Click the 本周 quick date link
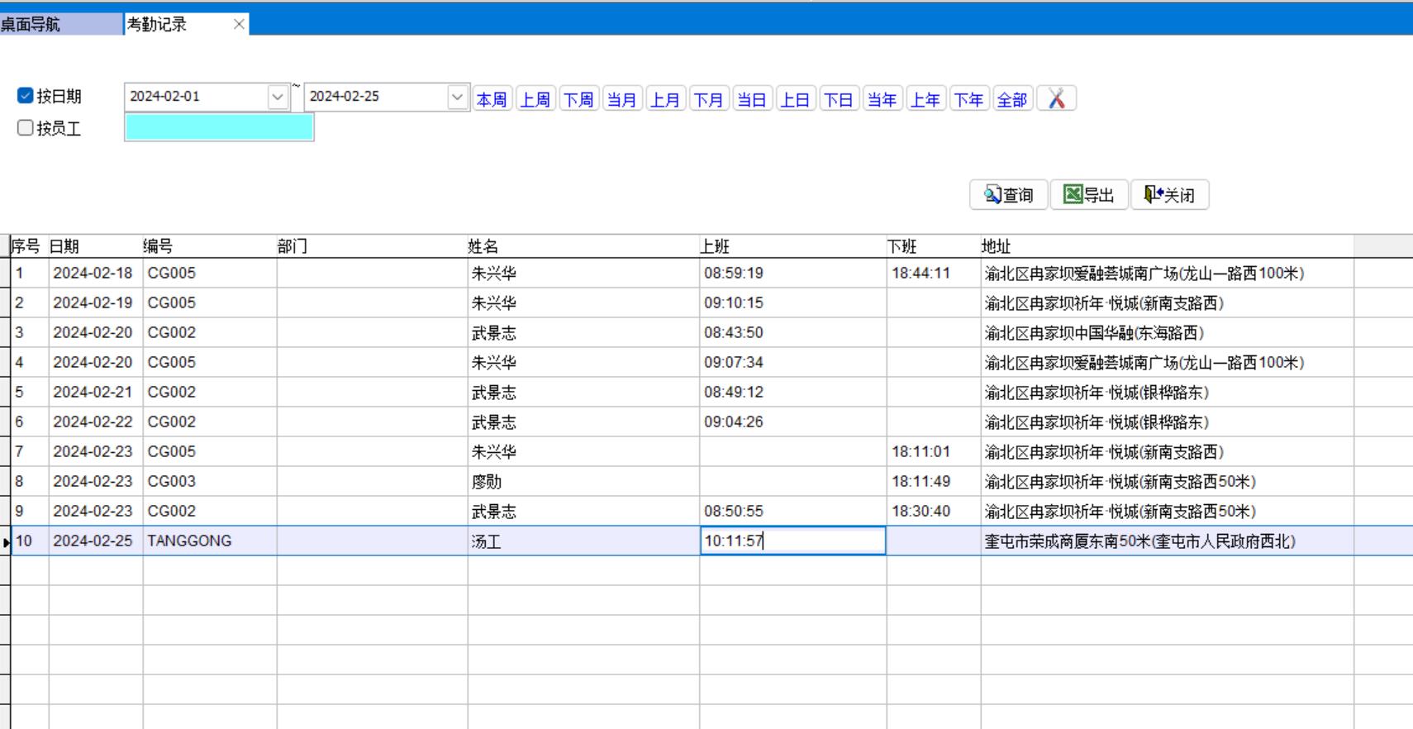 (492, 100)
